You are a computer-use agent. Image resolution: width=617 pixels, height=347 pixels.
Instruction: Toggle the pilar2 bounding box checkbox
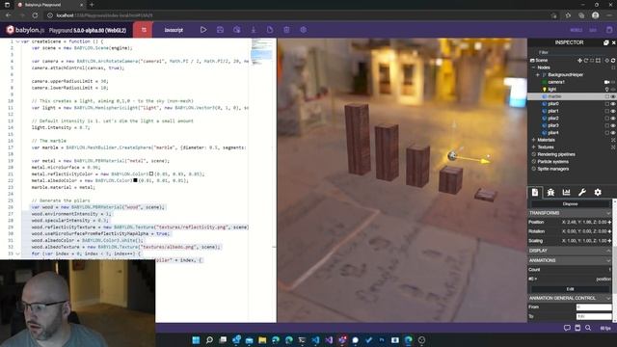point(606,118)
